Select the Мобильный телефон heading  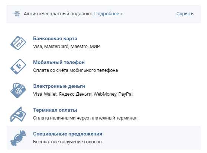pos(59,62)
